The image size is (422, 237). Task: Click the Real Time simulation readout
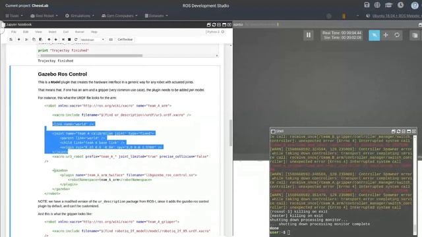[x=342, y=33]
